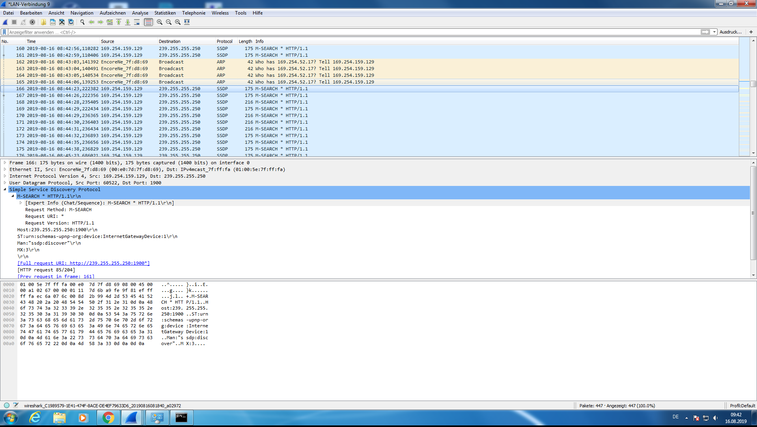Click the Ausdruck… expression button
This screenshot has height=427, width=757.
731,32
